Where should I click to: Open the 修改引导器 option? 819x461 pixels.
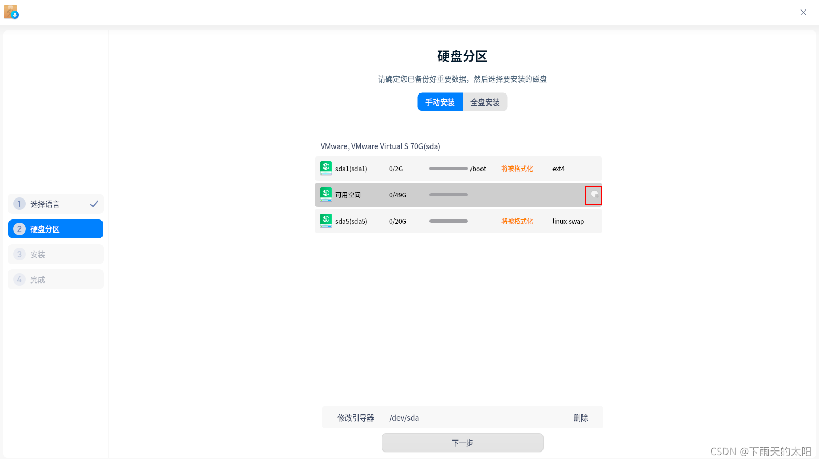(x=355, y=417)
